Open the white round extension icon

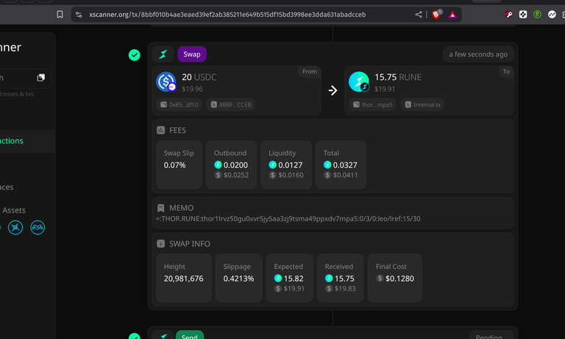(552, 15)
